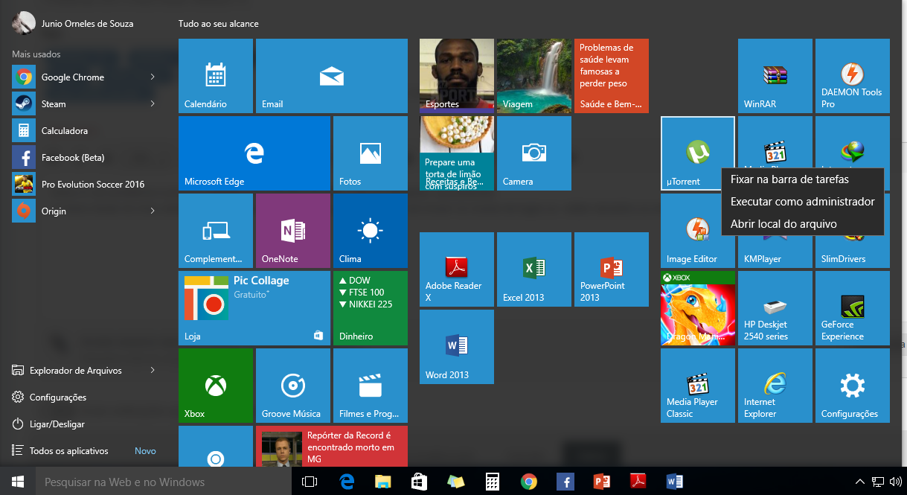
Task: Launch the Word 2013 tile
Action: (x=457, y=346)
